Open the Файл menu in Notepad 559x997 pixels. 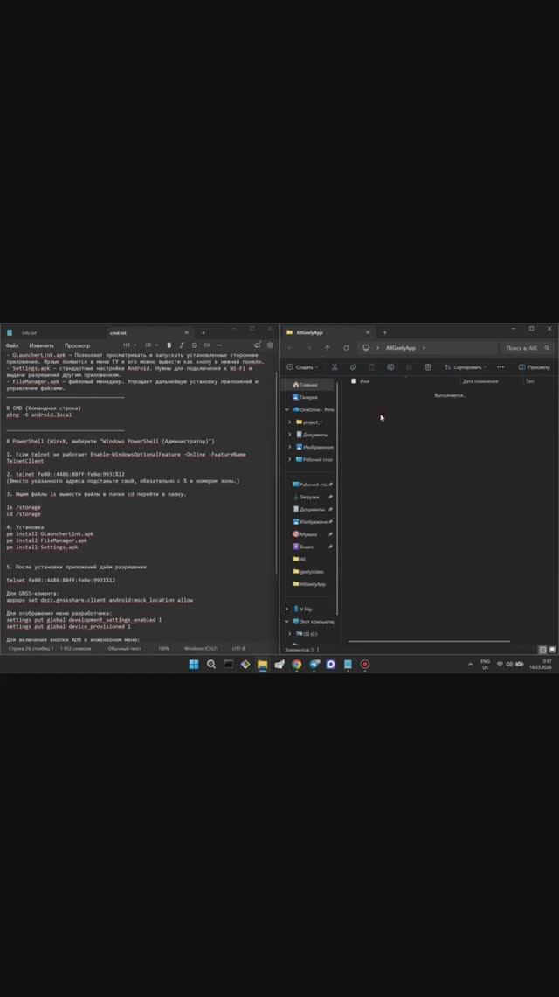point(12,345)
